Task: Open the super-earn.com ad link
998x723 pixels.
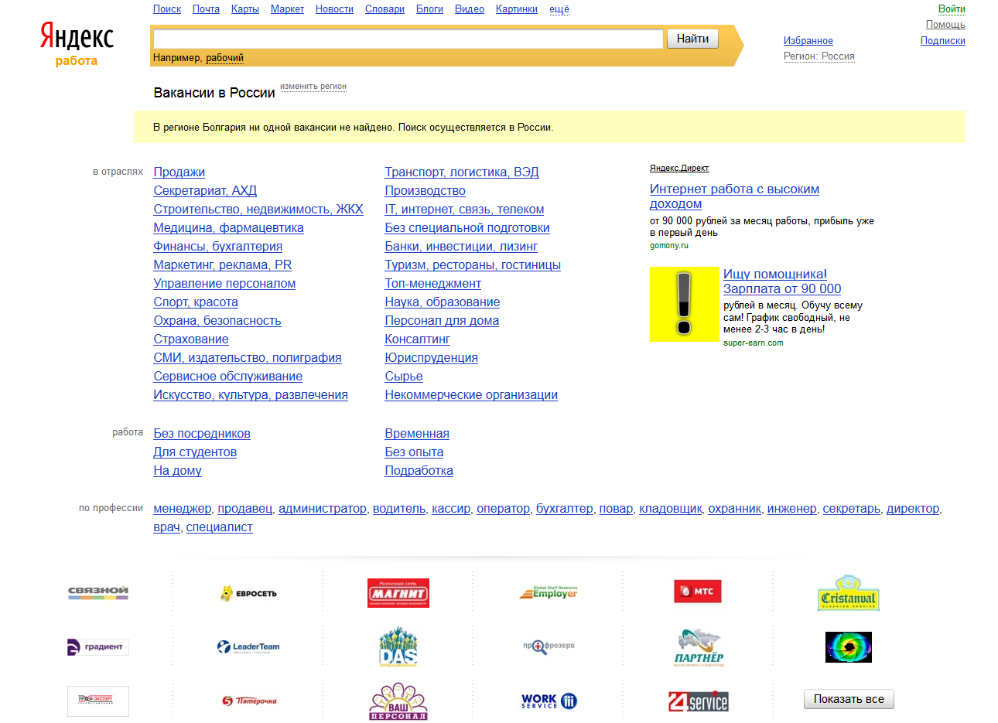Action: pos(754,343)
